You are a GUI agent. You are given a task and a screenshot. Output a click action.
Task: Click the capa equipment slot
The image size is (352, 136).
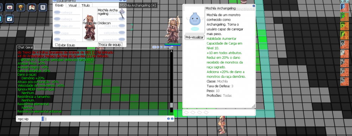click(67, 33)
